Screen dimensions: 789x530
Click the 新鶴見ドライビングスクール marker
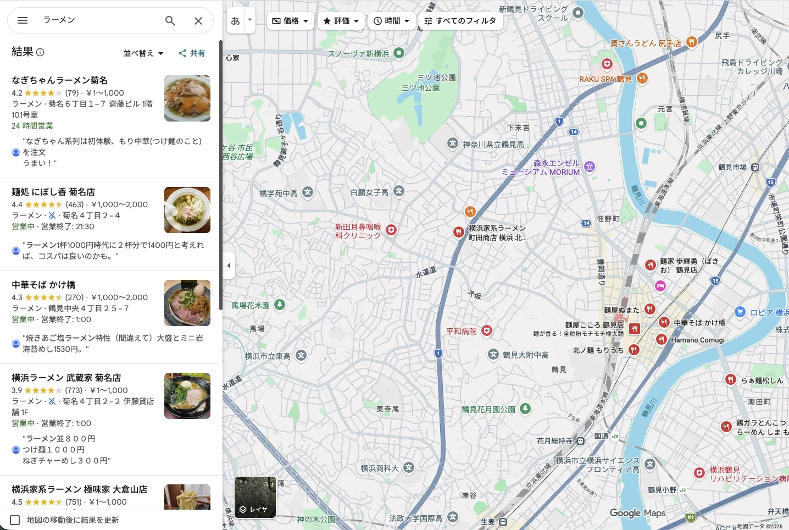[578, 12]
